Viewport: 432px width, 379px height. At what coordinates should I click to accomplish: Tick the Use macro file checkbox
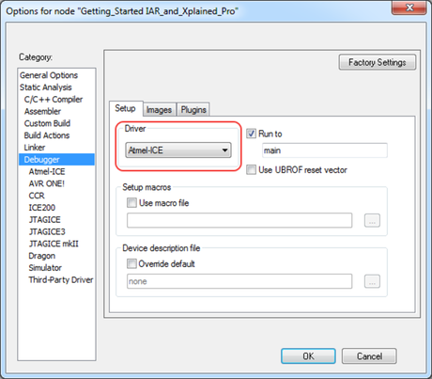click(x=131, y=203)
